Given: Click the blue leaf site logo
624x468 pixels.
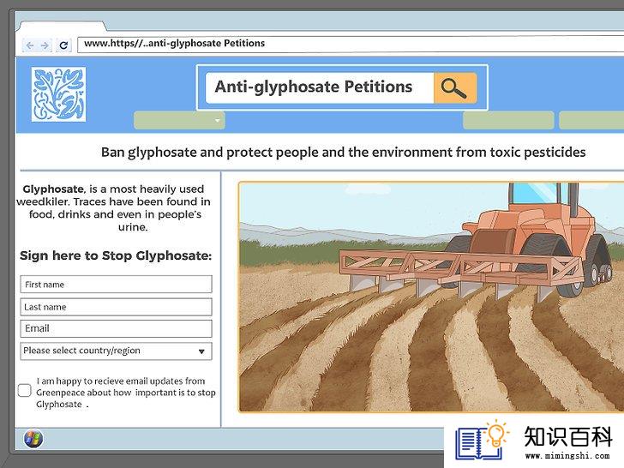Looking at the screenshot, I should click(58, 94).
